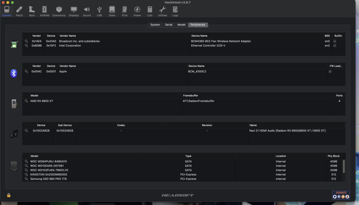Select WDC WD10EARS-00Y5B1 row
359x205 pixels.
[182, 166]
